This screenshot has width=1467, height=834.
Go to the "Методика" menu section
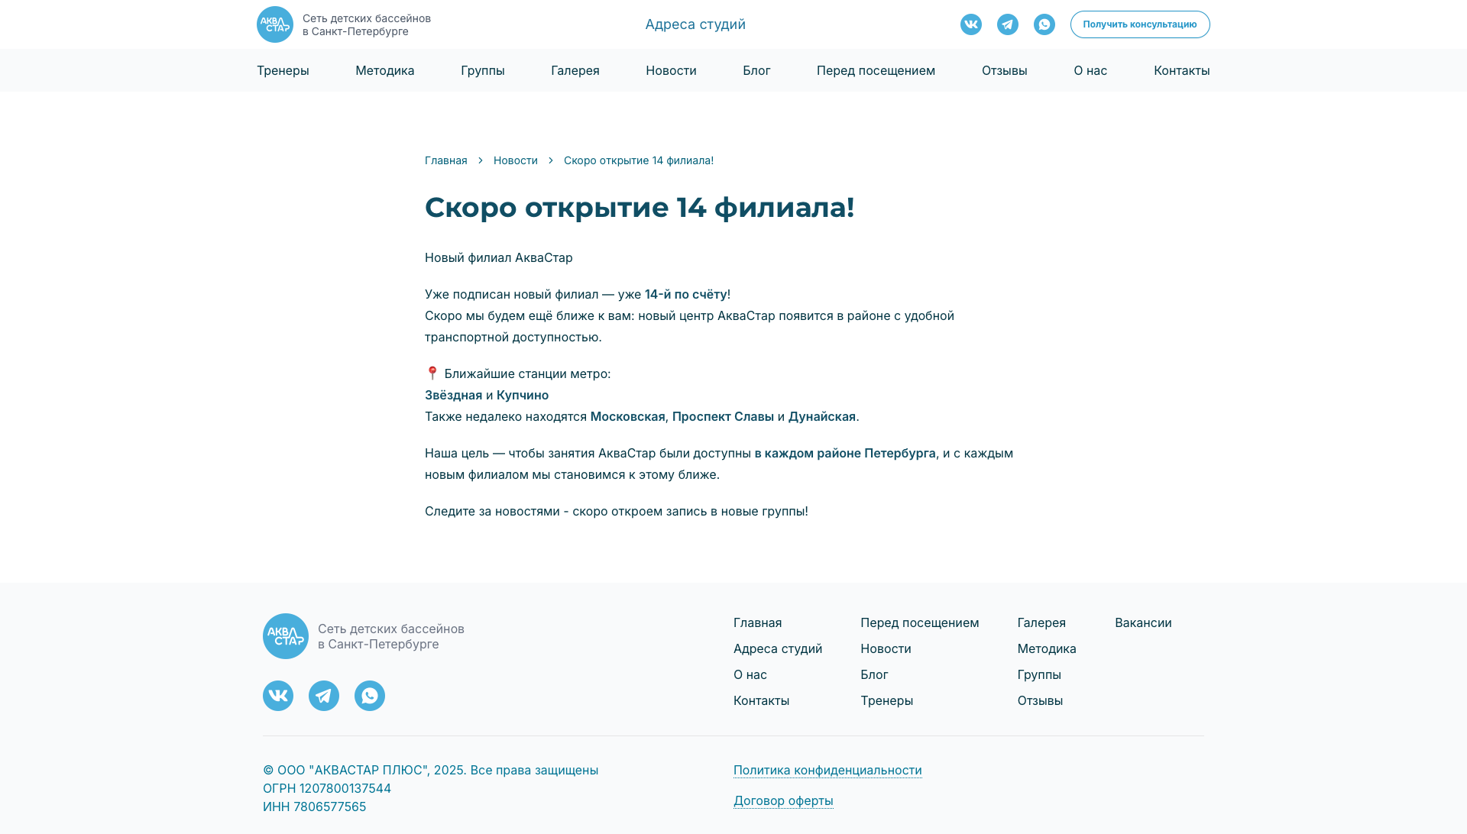385,70
